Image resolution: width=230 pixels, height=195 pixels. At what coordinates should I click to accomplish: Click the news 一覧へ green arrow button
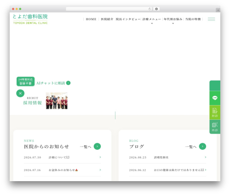tap(97, 146)
